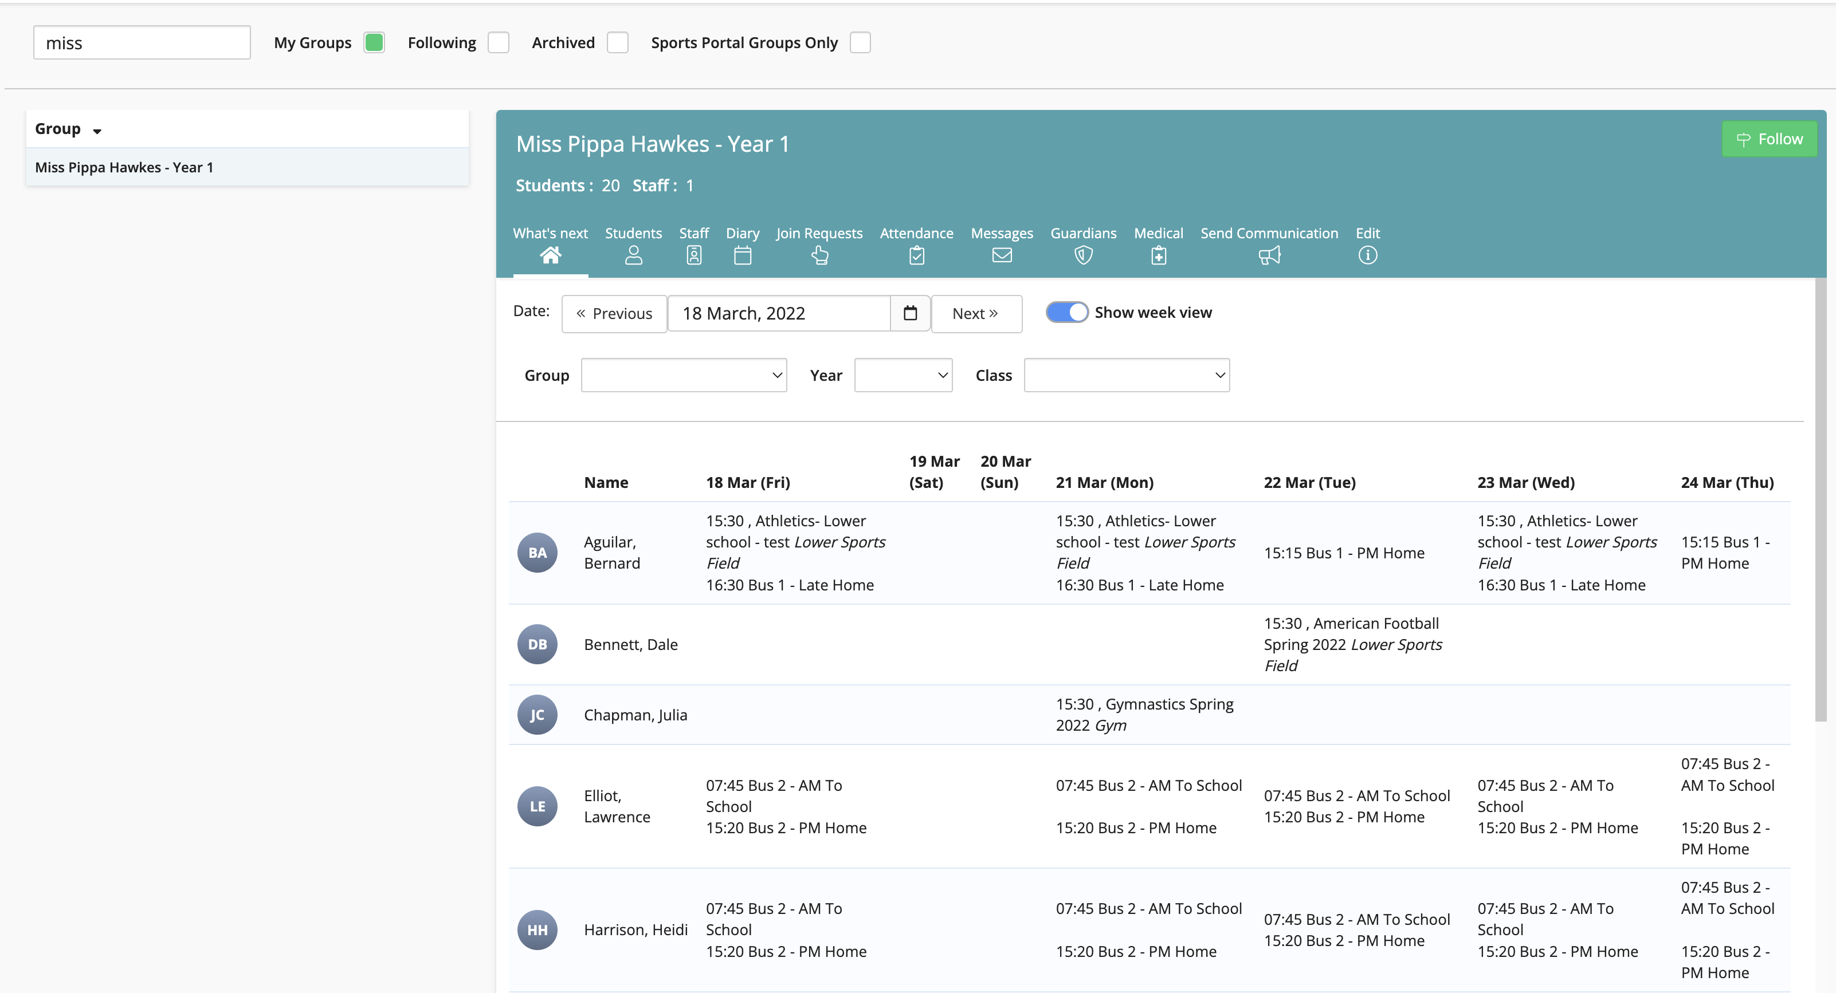Click the name Chapman, Julia

click(635, 715)
